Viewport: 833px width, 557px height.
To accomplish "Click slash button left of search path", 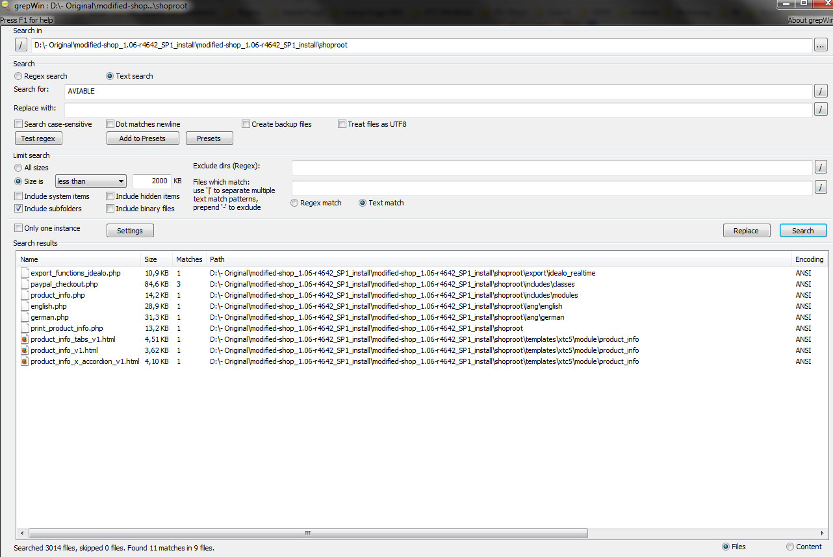I will pyautogui.click(x=21, y=45).
